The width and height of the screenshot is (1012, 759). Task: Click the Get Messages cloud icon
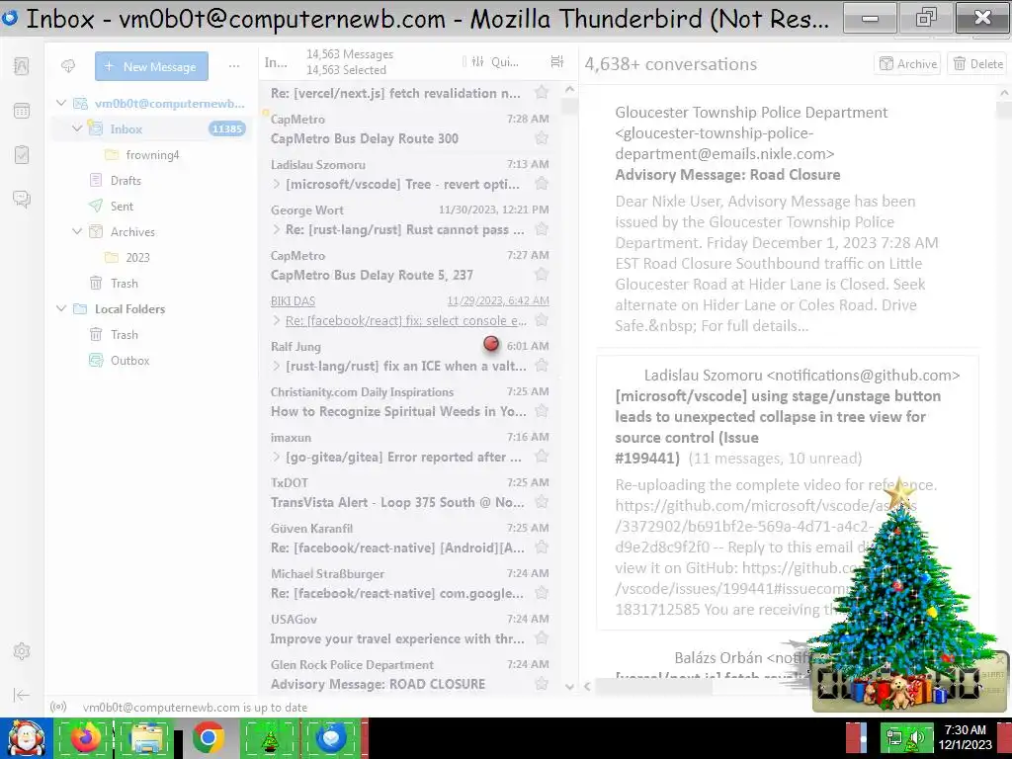tap(68, 66)
